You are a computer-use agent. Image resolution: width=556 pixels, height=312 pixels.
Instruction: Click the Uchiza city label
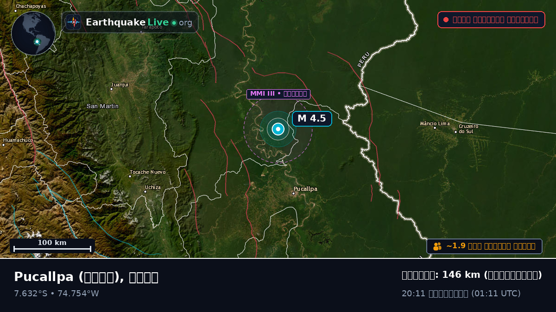pyautogui.click(x=153, y=187)
